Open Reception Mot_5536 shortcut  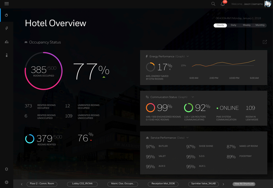tap(163, 184)
